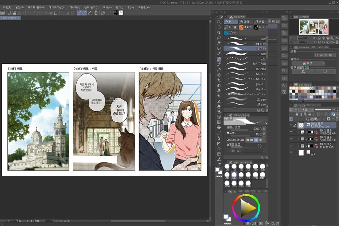Select the 펜 sub tool group
This screenshot has width=339, height=226.
pyautogui.click(x=231, y=22)
